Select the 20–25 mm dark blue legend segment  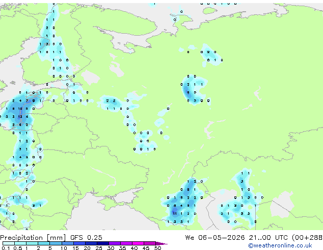91,243
